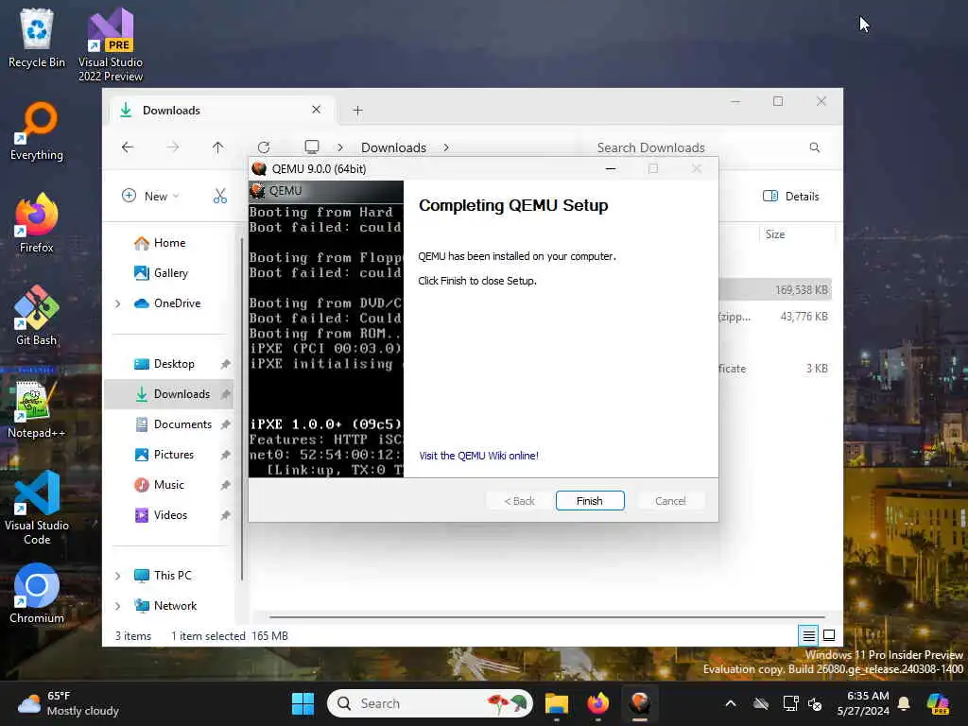This screenshot has height=726, width=968.
Task: Expand the OneDrive tree node
Action: 117,303
